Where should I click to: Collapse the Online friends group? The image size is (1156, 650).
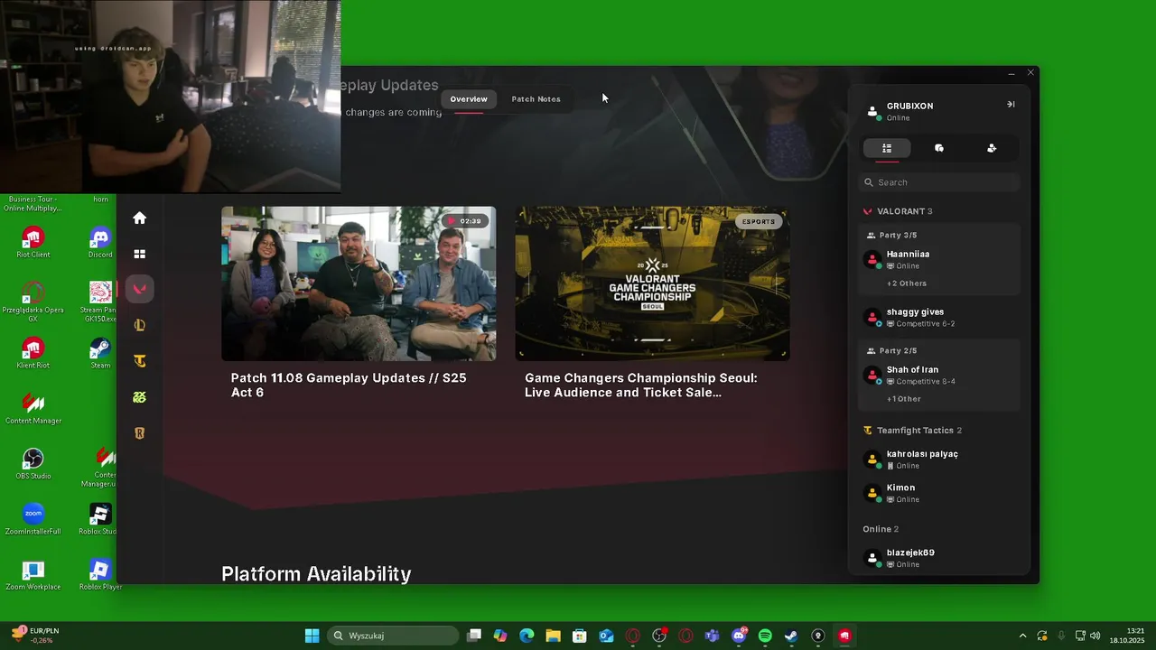881,529
